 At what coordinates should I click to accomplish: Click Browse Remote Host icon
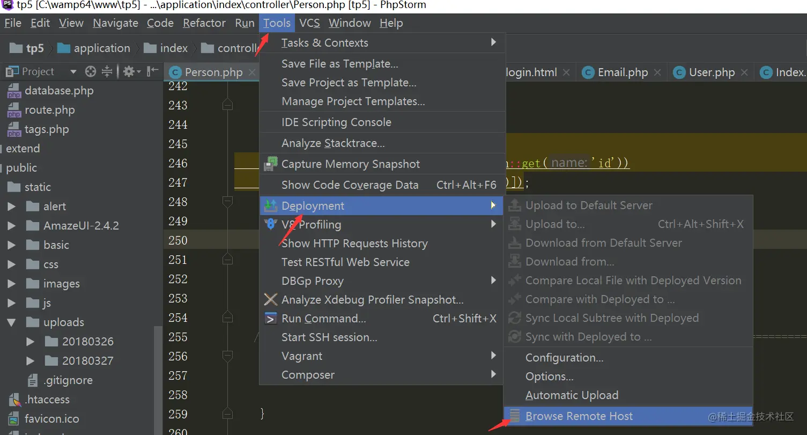(x=515, y=416)
